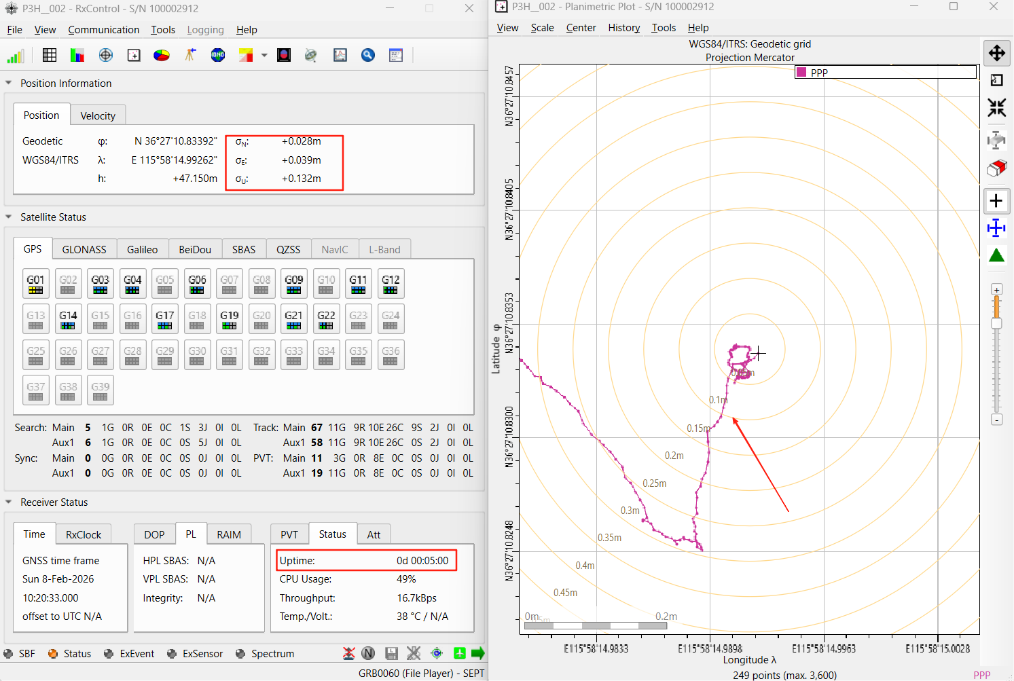The width and height of the screenshot is (1014, 681).
Task: Click the floppy disk logging status icon
Action: tap(391, 653)
